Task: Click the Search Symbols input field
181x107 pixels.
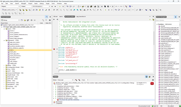Action: (167, 20)
